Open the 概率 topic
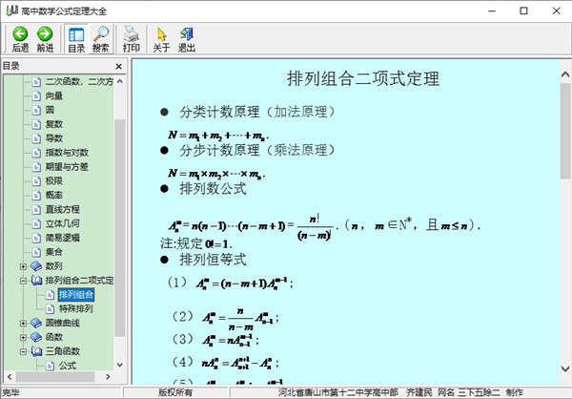The width and height of the screenshot is (572, 399). point(54,195)
